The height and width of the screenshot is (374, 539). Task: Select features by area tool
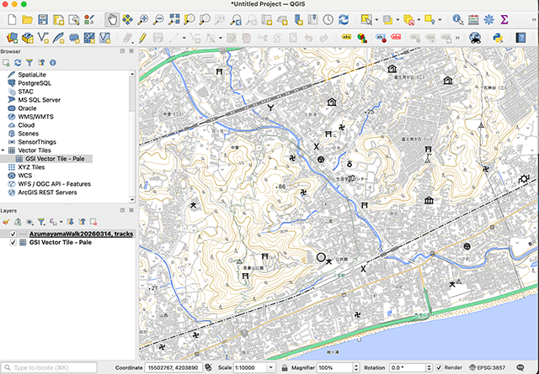tap(366, 19)
